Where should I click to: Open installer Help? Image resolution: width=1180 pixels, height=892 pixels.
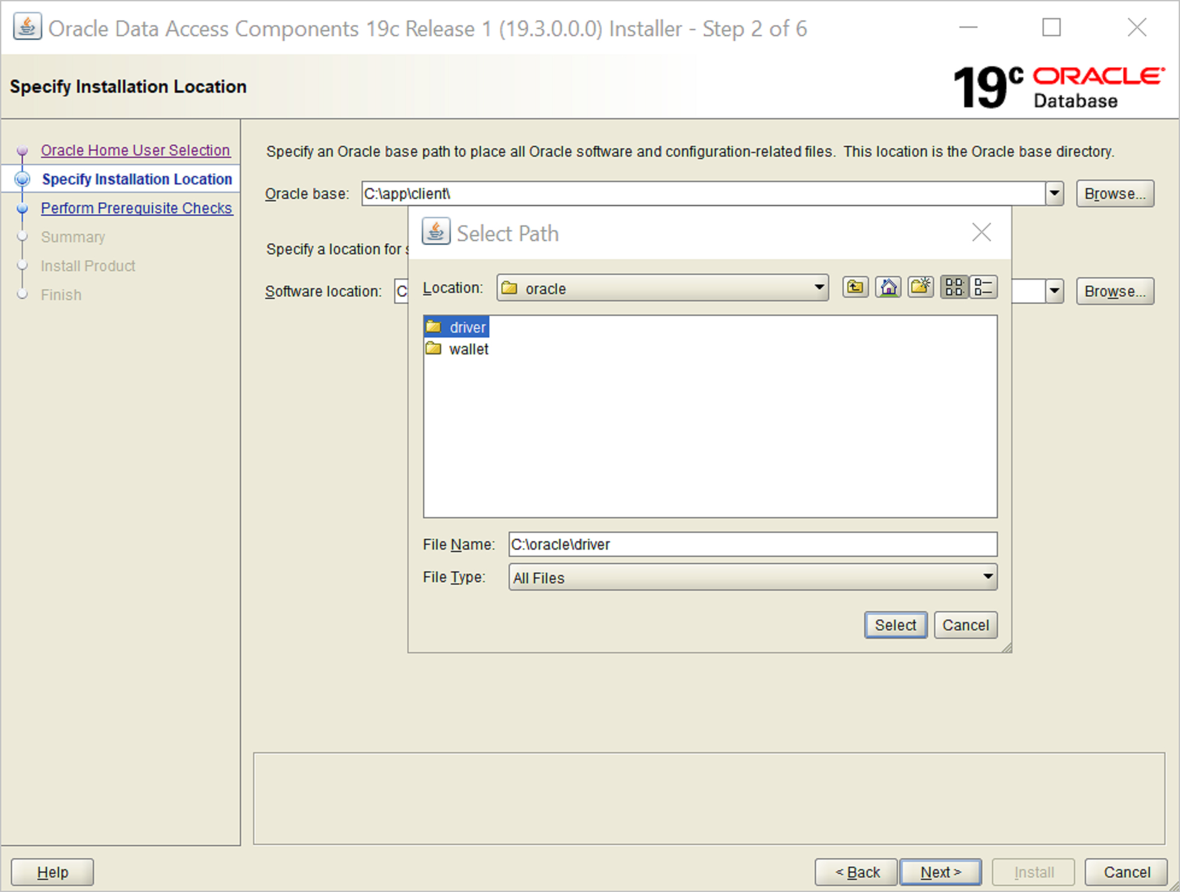(x=52, y=872)
